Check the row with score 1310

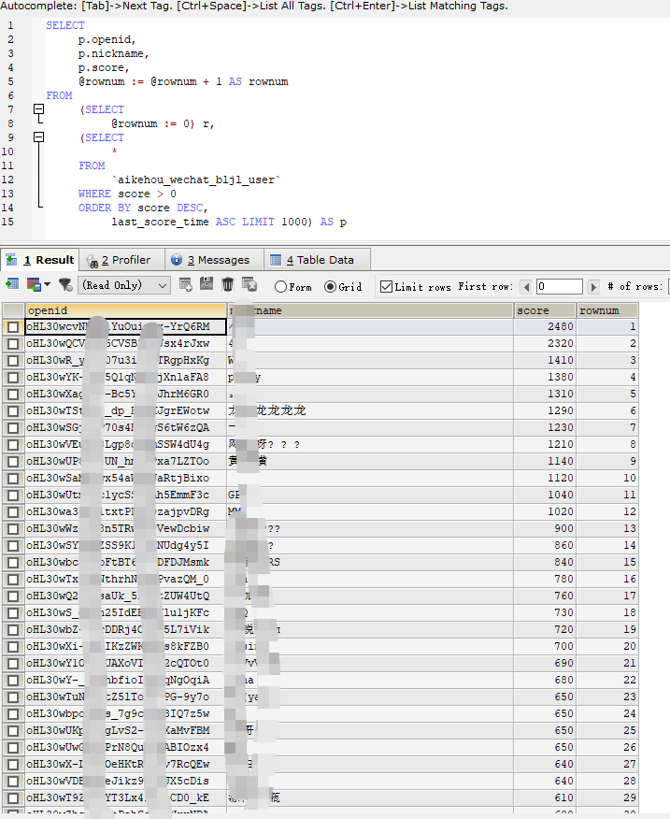click(x=13, y=395)
